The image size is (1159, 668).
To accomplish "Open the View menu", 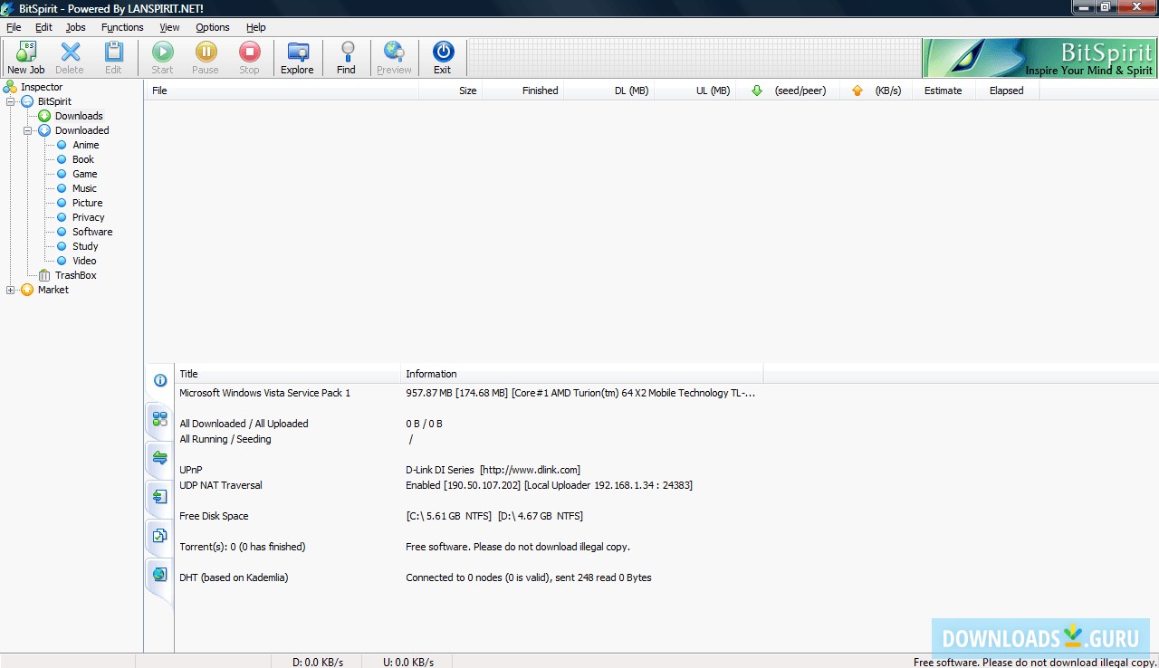I will (x=169, y=27).
